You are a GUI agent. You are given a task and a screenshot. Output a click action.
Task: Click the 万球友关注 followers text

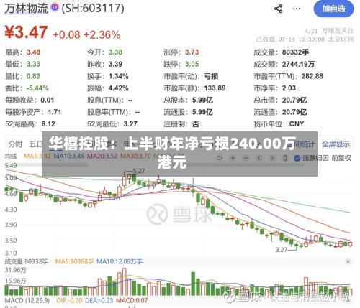point(338,31)
